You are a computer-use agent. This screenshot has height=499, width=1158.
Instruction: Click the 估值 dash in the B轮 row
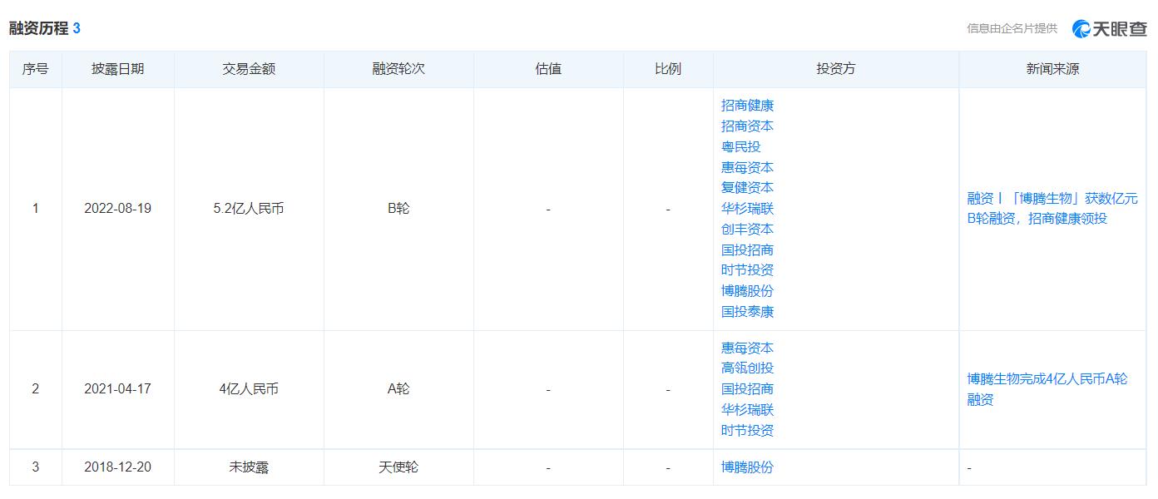(x=548, y=209)
